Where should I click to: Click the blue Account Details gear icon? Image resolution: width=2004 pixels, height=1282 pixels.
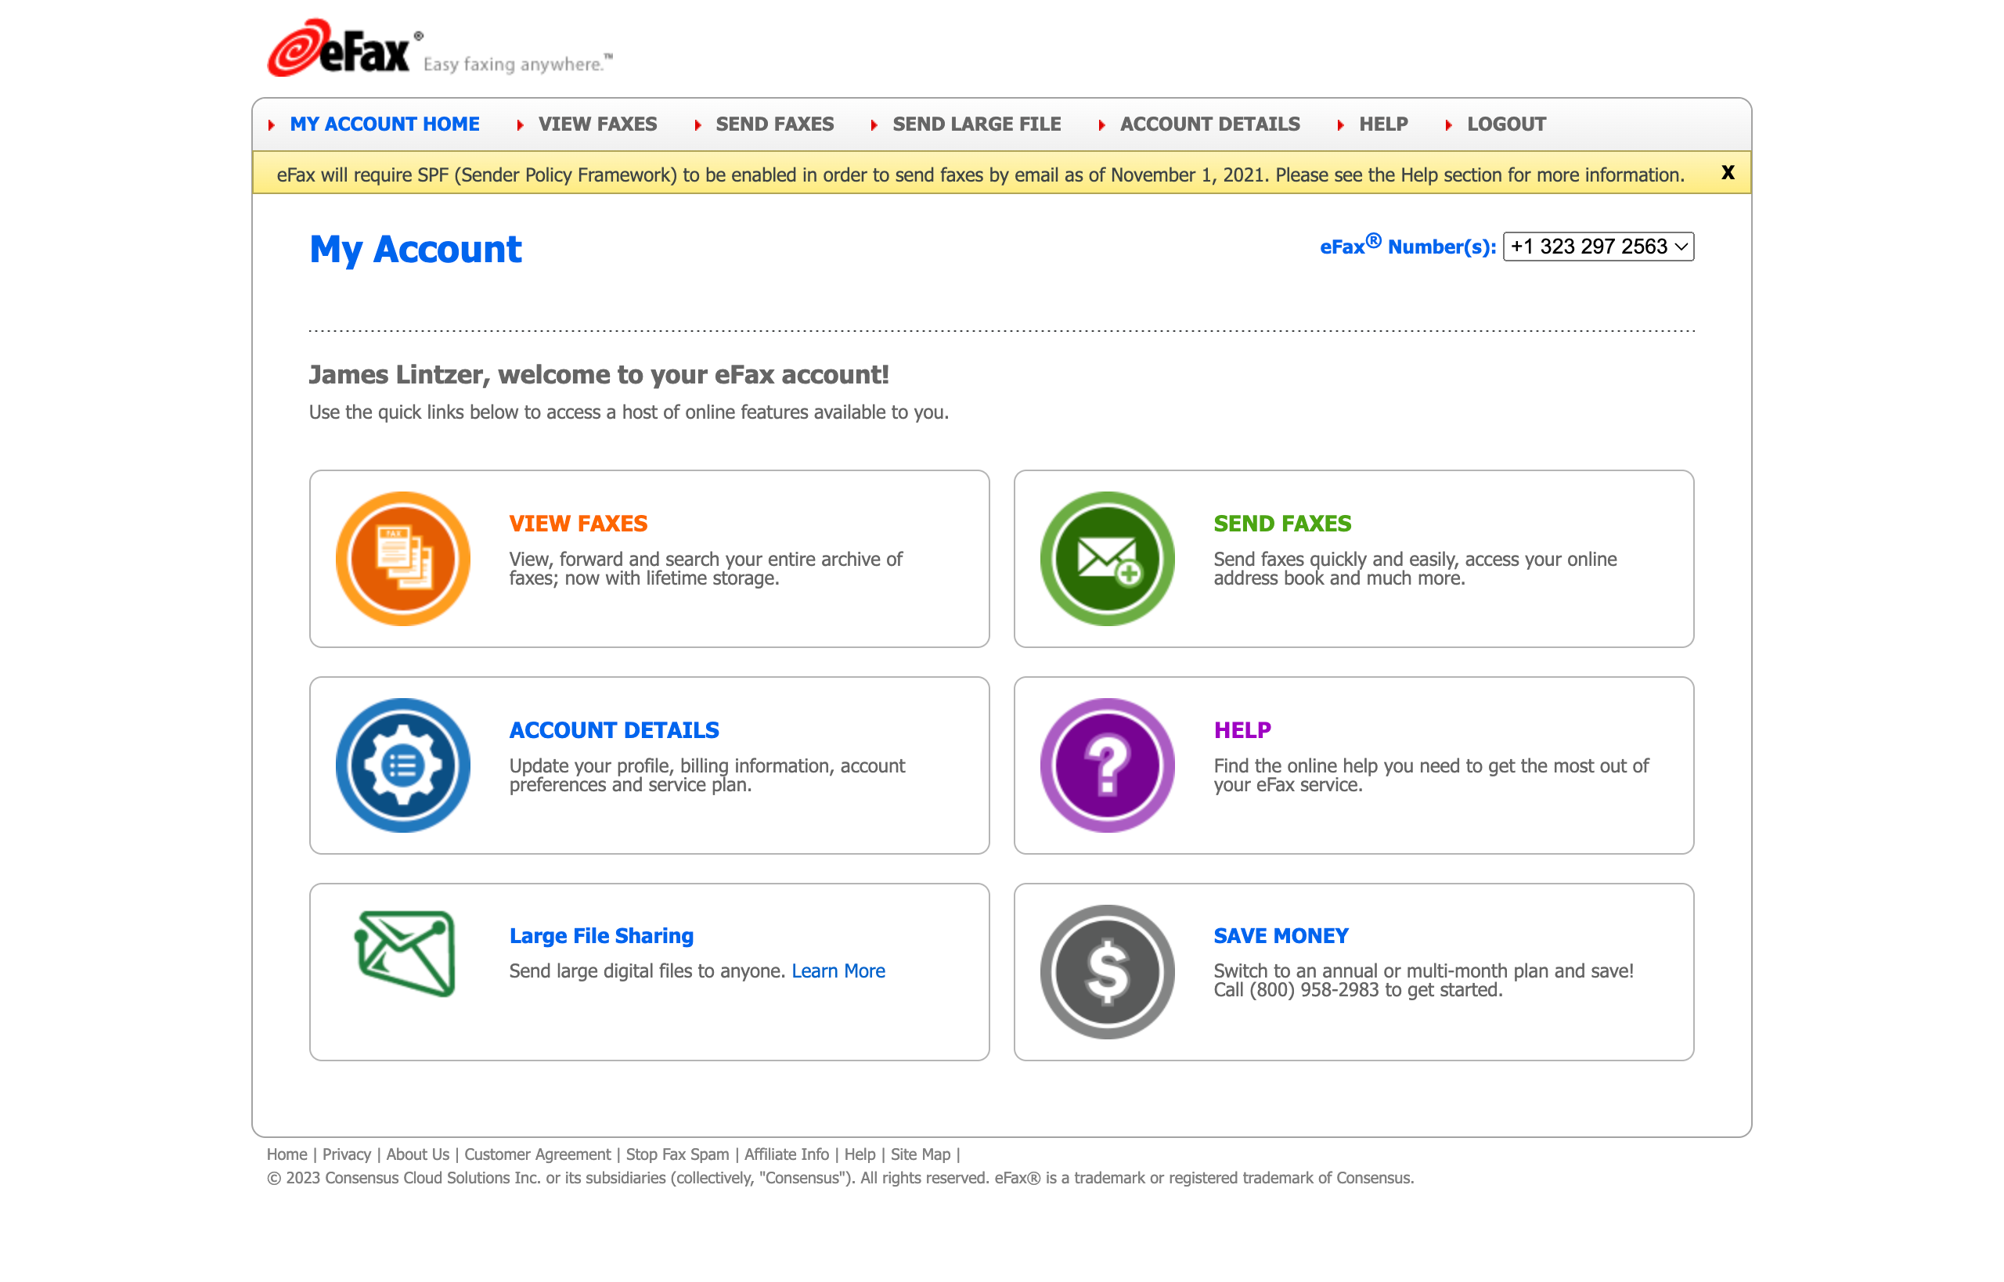[402, 765]
